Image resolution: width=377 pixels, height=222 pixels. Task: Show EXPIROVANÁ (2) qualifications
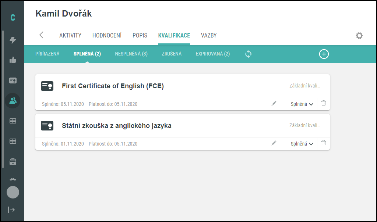click(213, 54)
